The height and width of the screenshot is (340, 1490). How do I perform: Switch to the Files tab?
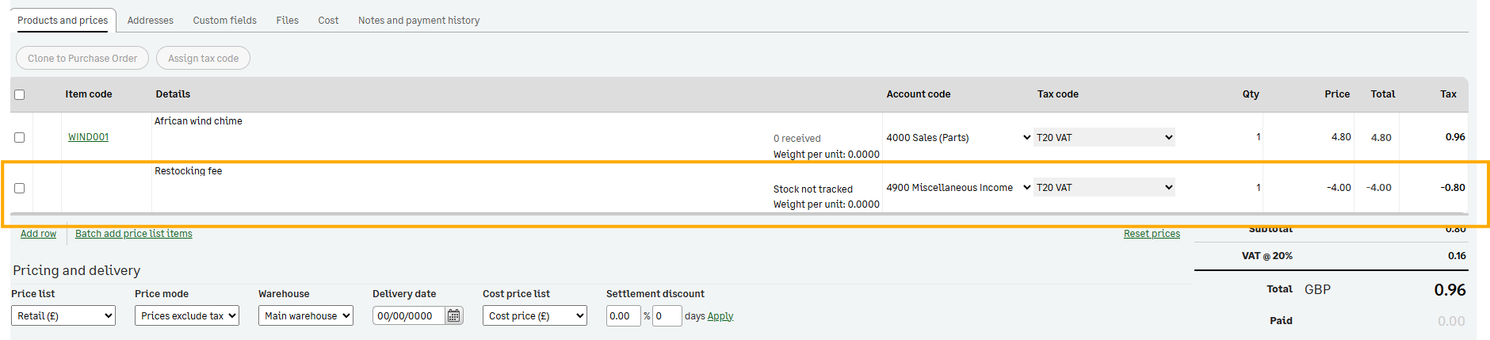click(x=287, y=21)
